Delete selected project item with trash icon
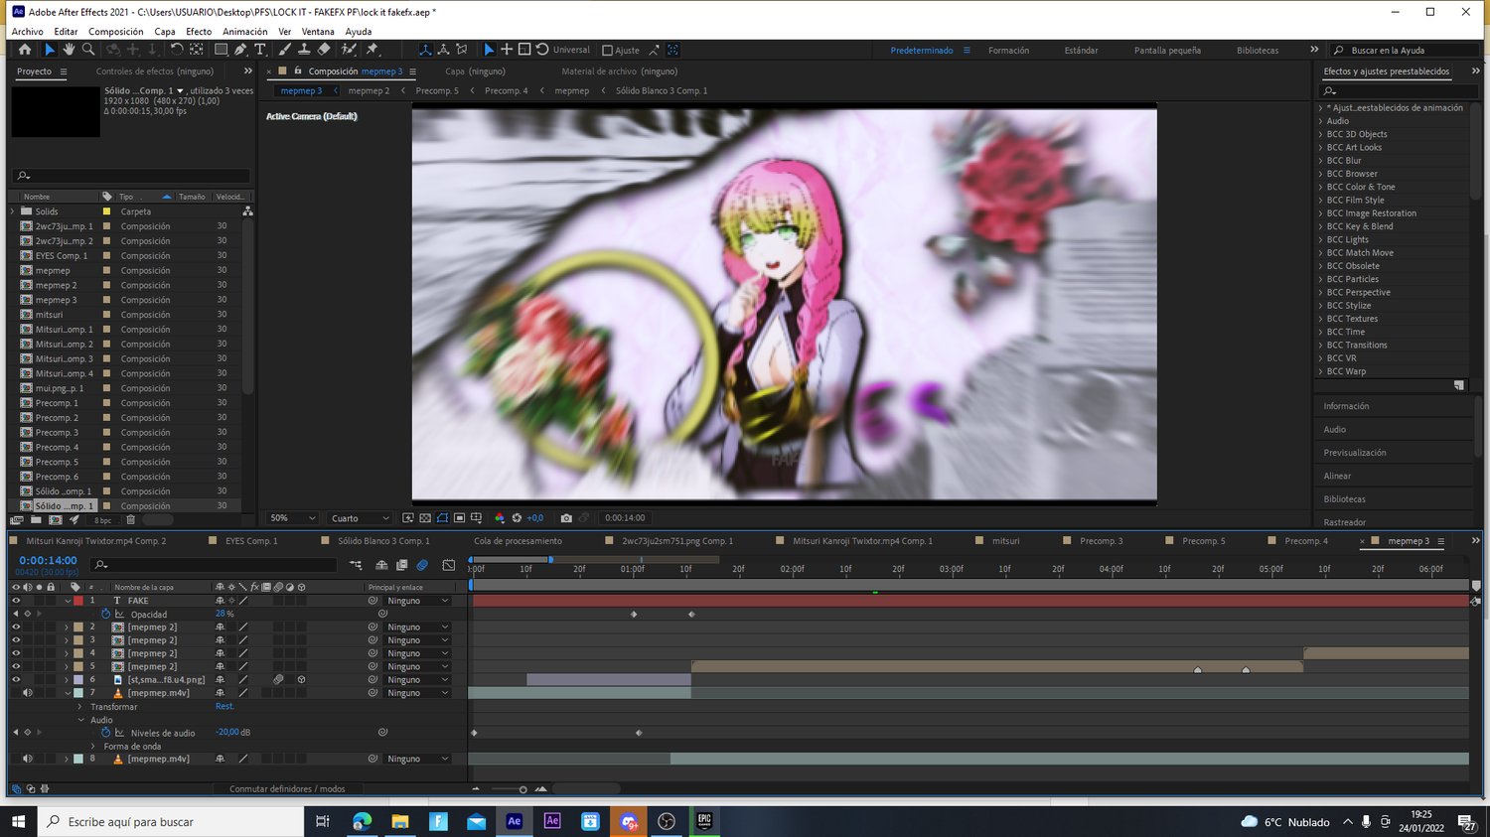This screenshot has width=1490, height=837. click(x=130, y=519)
